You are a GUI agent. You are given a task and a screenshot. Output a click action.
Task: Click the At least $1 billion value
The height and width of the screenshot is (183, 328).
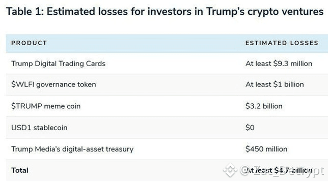pos(275,84)
